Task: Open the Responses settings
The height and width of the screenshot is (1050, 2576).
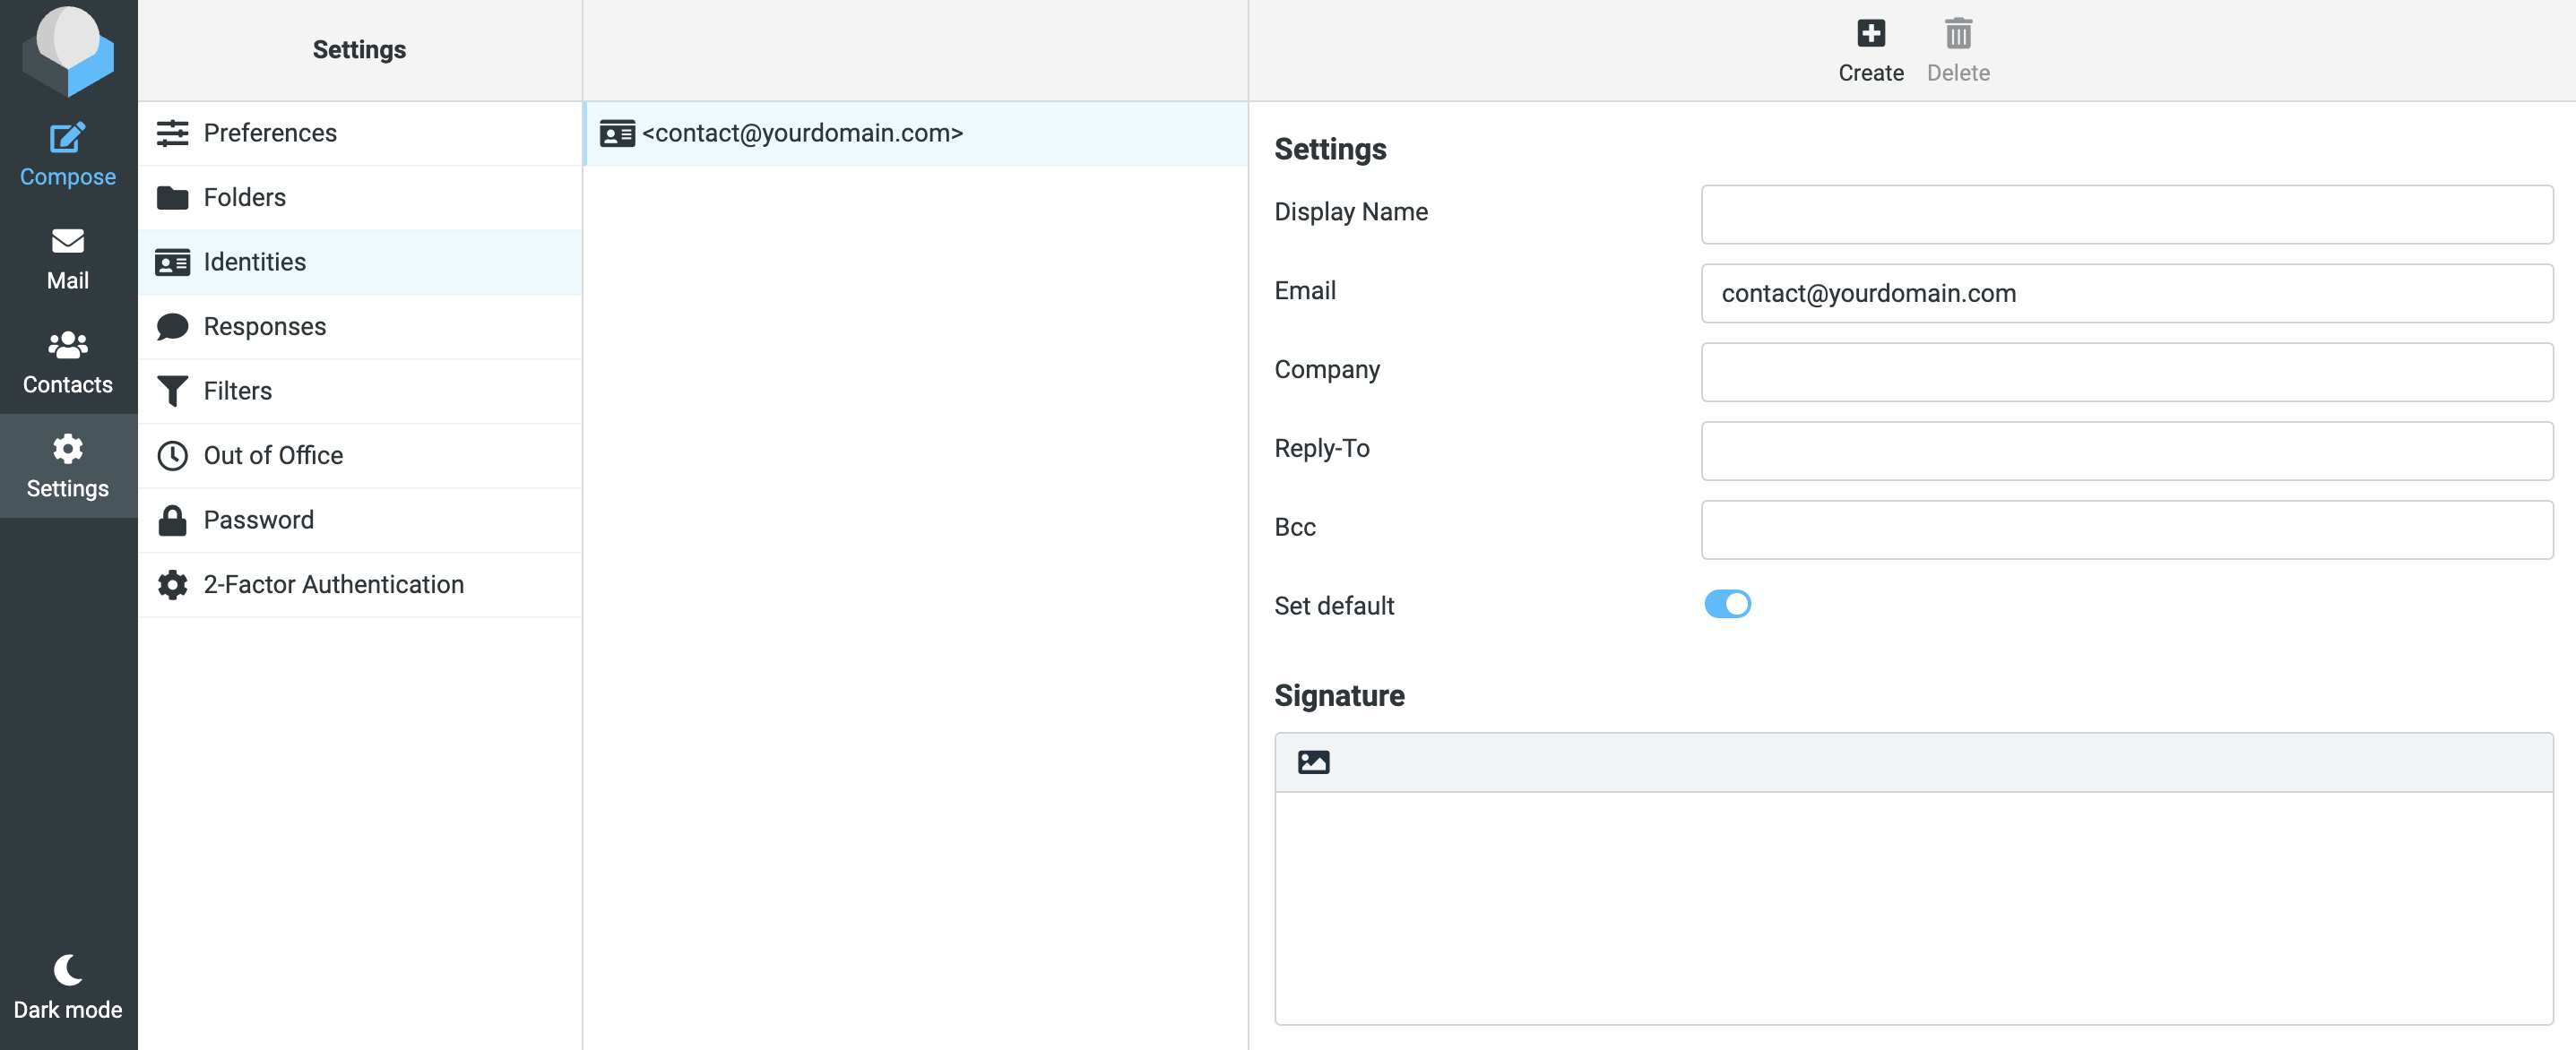Action: 264,326
